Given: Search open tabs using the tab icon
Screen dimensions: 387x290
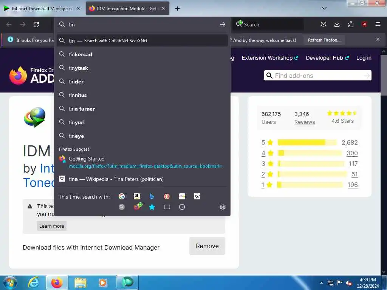Looking at the screenshot, I should pos(167,207).
